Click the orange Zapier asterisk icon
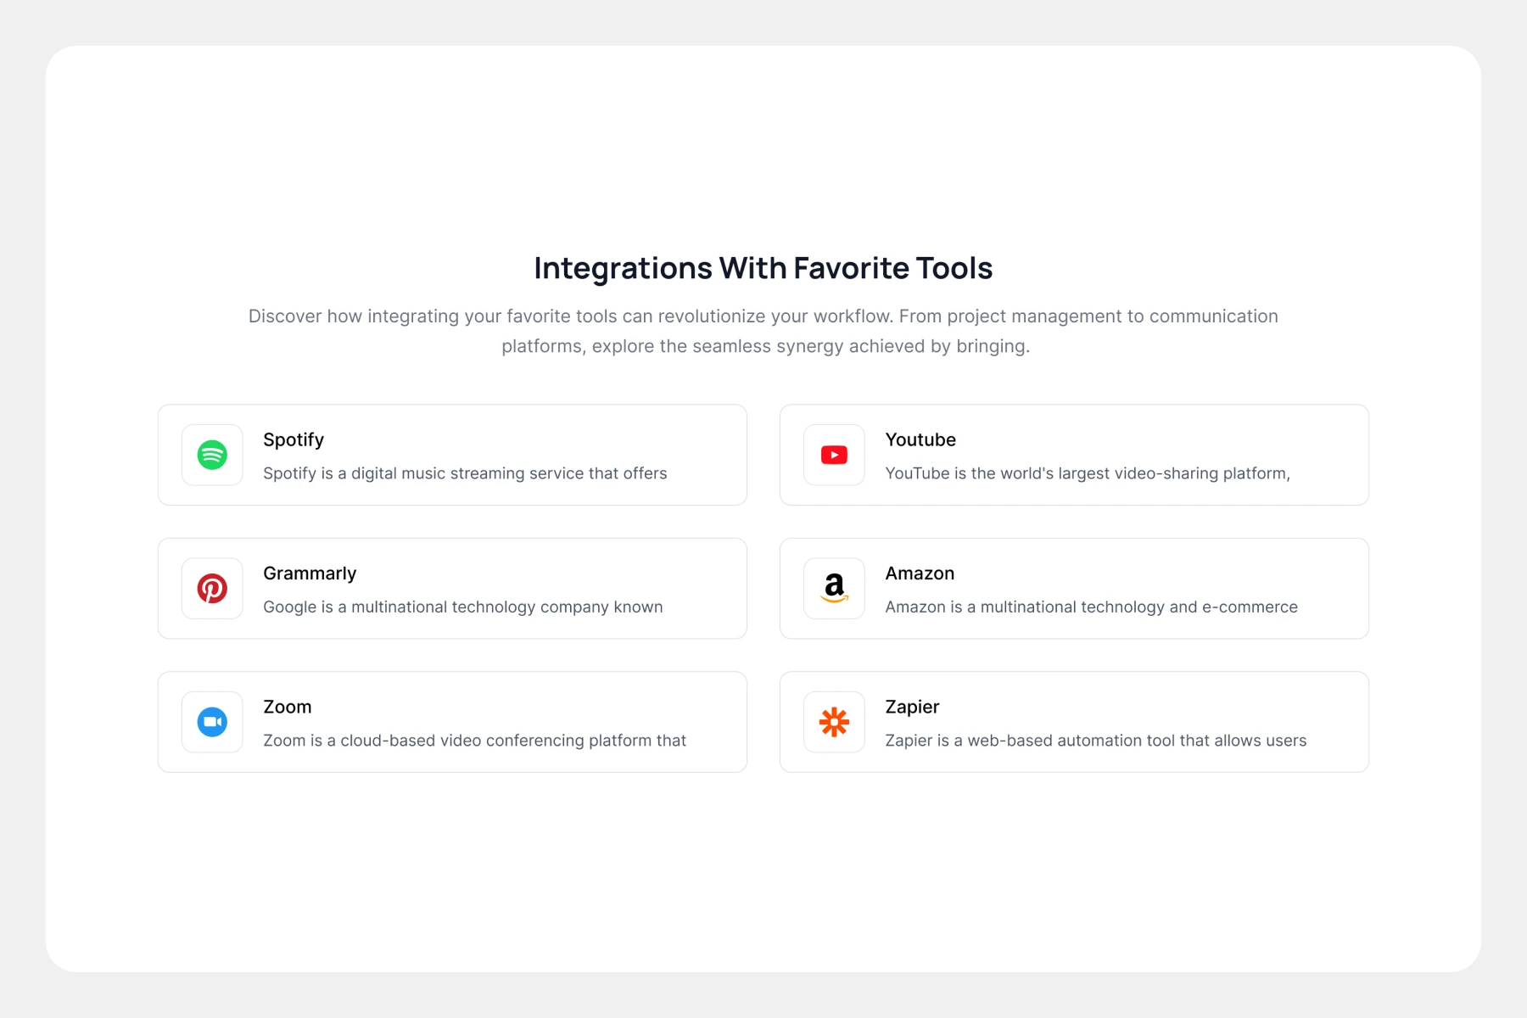The height and width of the screenshot is (1018, 1527). click(x=834, y=722)
